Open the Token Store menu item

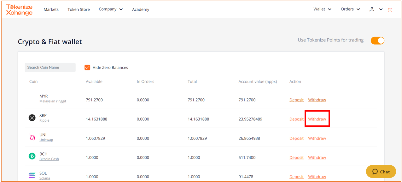pyautogui.click(x=79, y=9)
